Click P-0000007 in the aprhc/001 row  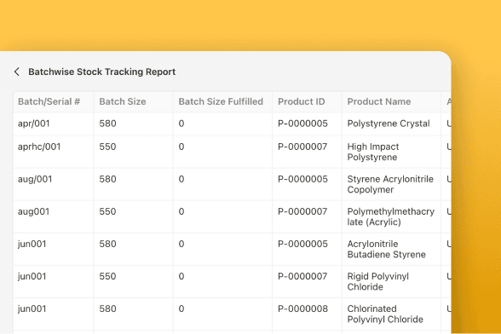coord(302,147)
